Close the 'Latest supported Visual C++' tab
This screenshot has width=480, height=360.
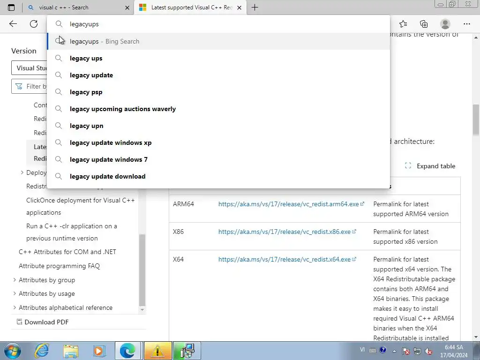pyautogui.click(x=240, y=7)
